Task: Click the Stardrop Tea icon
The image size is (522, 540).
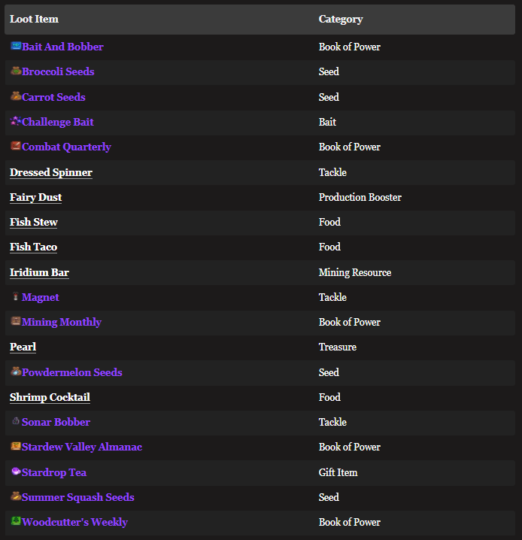Action: (16, 472)
